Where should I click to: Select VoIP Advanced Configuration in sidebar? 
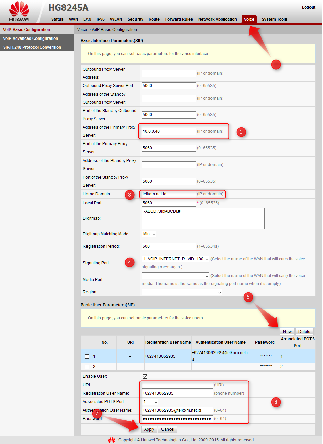point(37,38)
